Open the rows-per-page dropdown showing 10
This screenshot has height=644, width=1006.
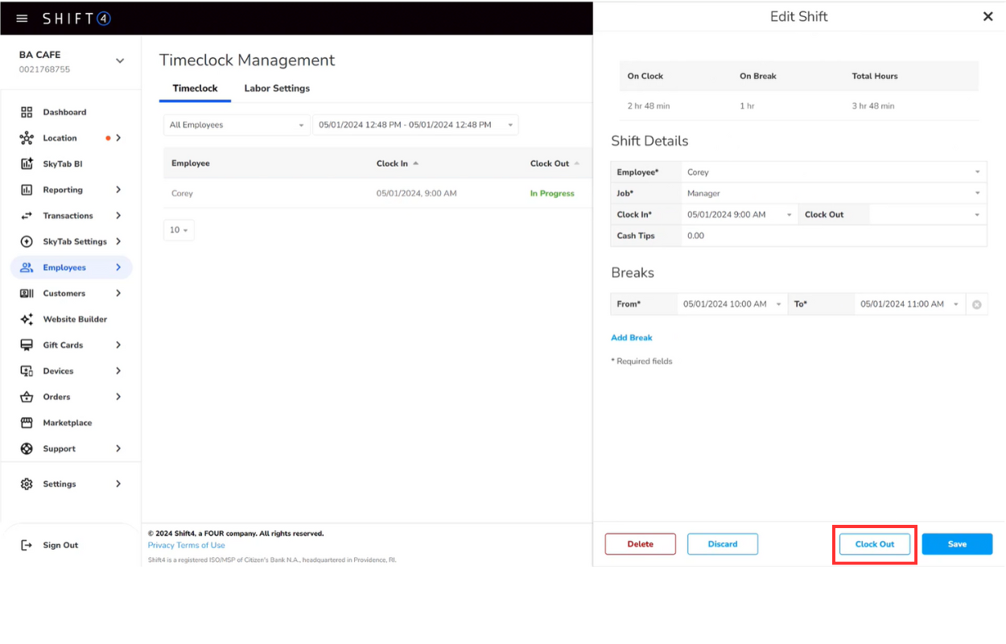coord(179,230)
